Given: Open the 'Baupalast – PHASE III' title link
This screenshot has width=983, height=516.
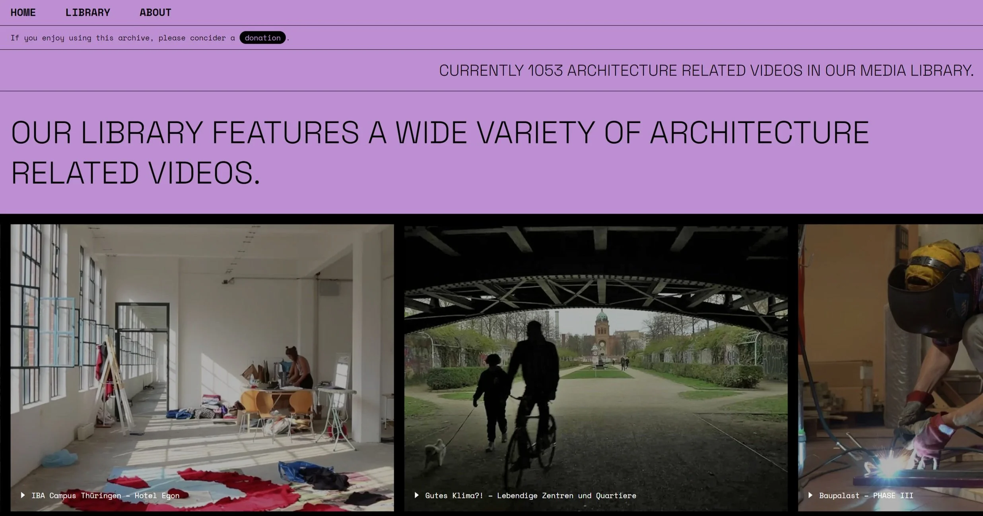Looking at the screenshot, I should pyautogui.click(x=866, y=495).
